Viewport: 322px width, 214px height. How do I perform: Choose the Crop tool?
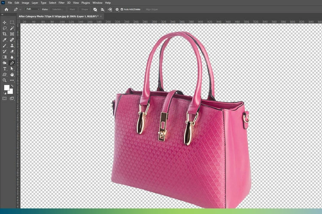pyautogui.click(x=5, y=34)
